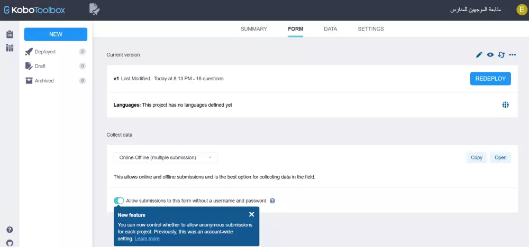Replace the form with the arrows icon

point(501,55)
